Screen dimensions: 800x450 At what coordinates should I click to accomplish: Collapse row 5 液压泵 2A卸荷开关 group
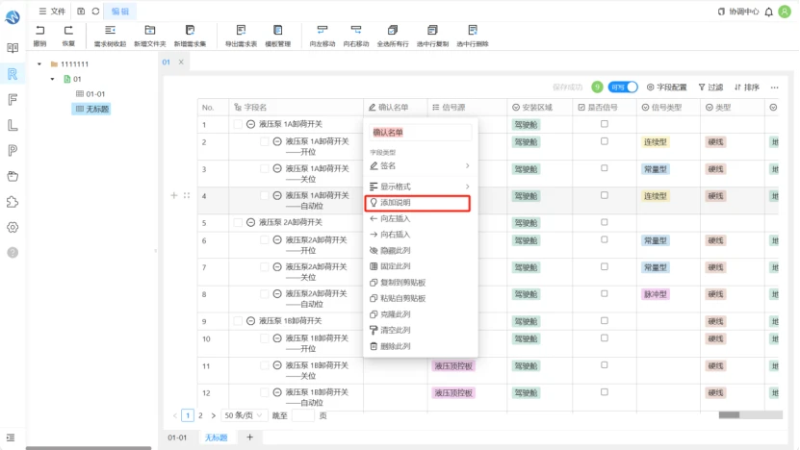click(x=250, y=222)
